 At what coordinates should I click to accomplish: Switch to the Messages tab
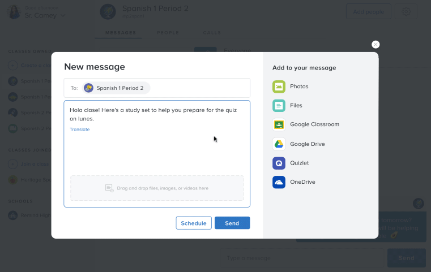121,33
